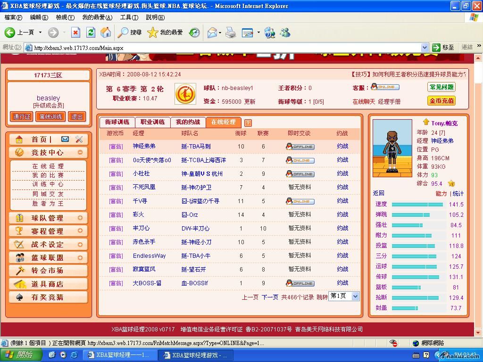Click the QQ ONLINE badge for 千V寻
Image resolution: width=483 pixels, height=362 pixels.
(300, 201)
